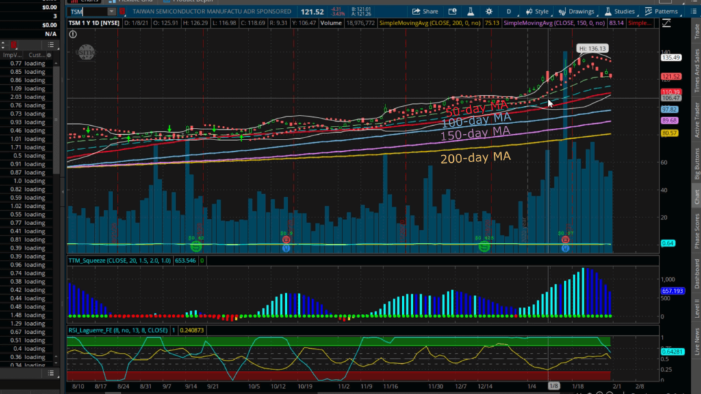Open the Studies menu
701x394 pixels.
click(619, 11)
